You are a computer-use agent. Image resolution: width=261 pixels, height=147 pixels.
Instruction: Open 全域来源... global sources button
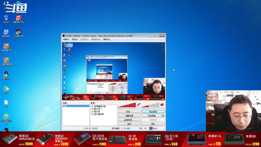click(129, 120)
